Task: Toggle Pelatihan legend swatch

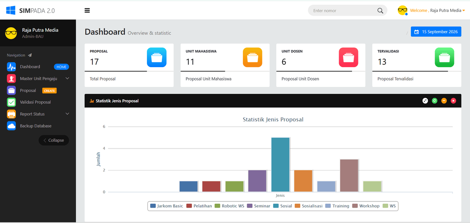Action: (x=189, y=206)
